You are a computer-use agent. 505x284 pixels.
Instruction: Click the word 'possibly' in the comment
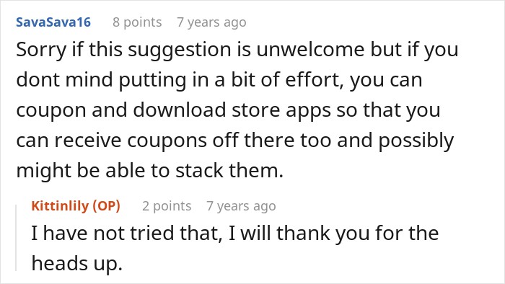[416, 141]
